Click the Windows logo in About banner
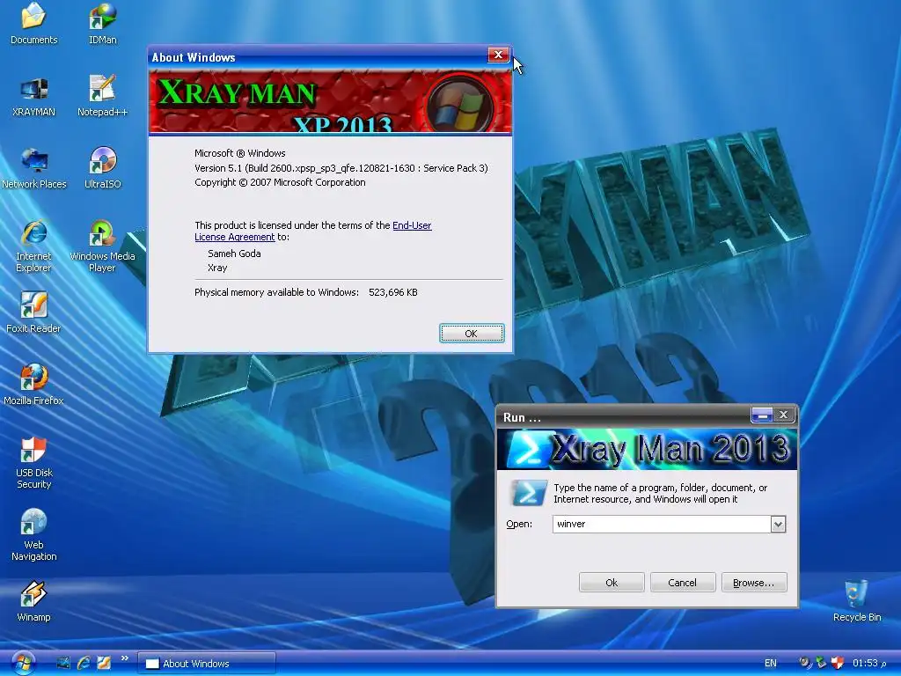The height and width of the screenshot is (676, 901). (x=458, y=104)
